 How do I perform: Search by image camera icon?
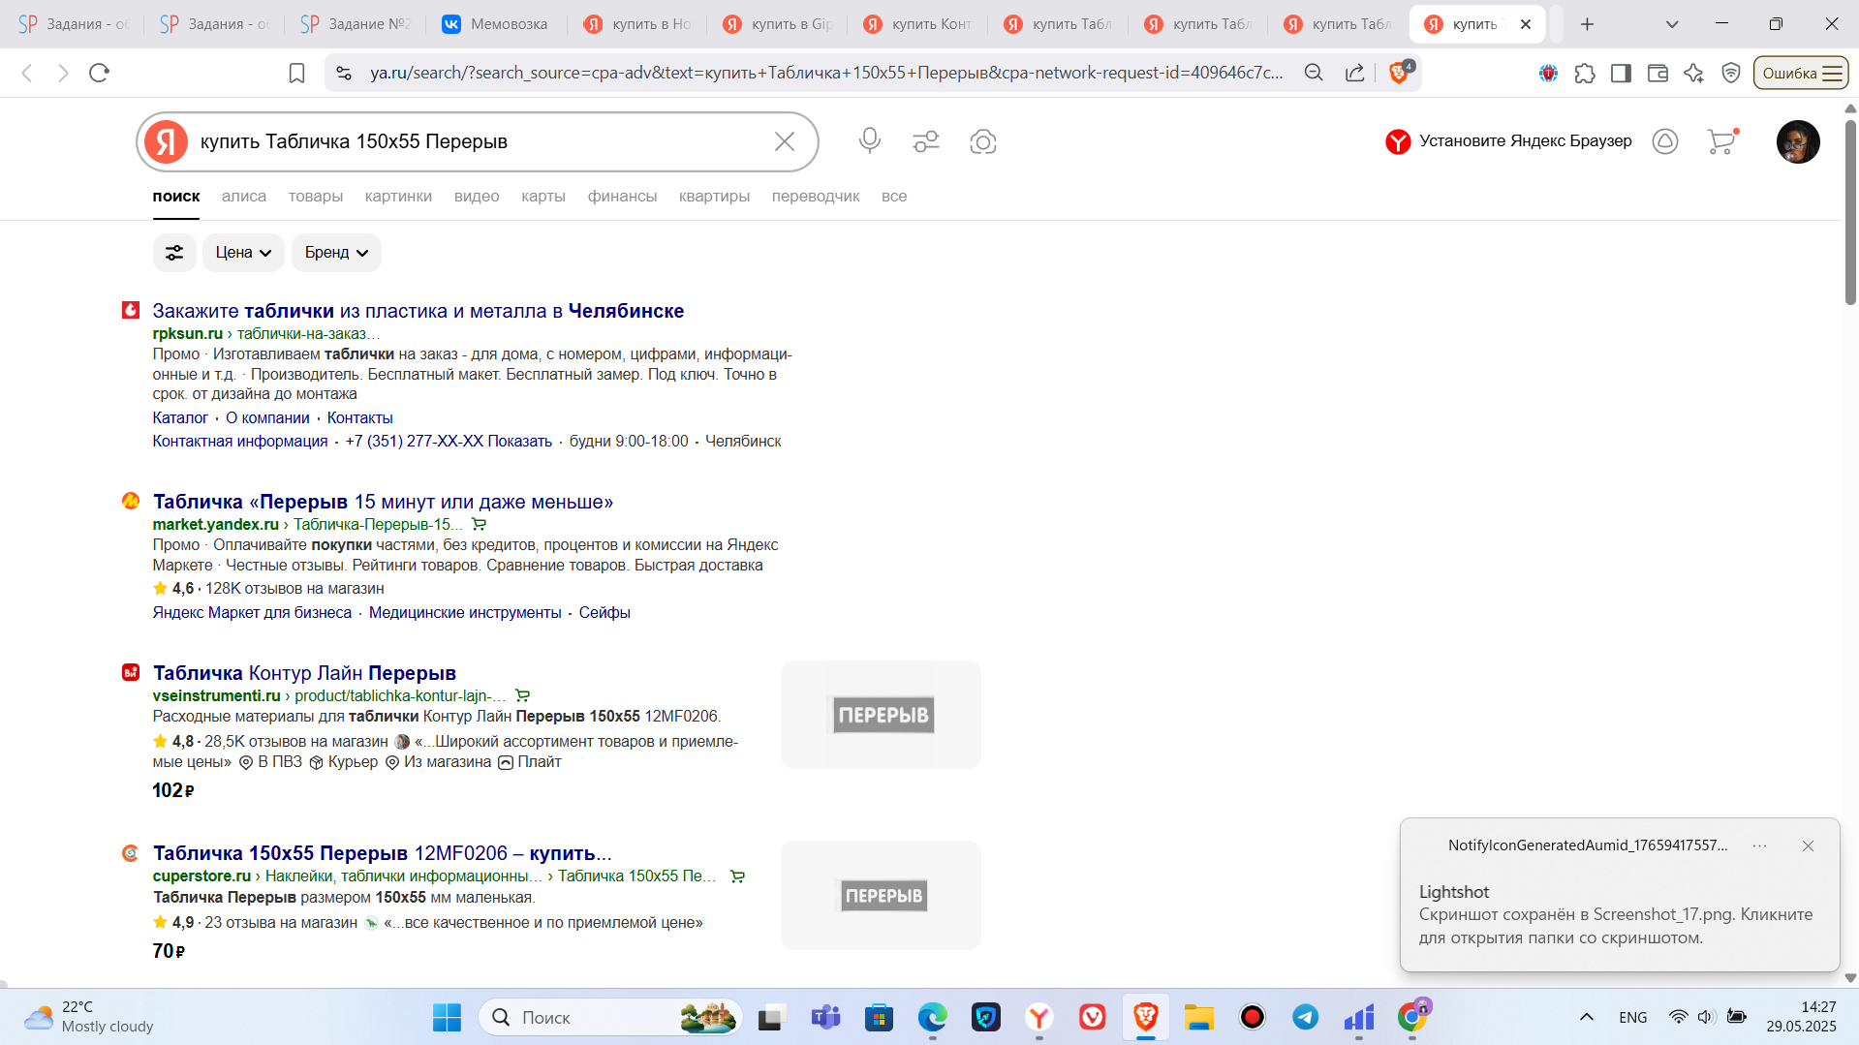pos(983,141)
